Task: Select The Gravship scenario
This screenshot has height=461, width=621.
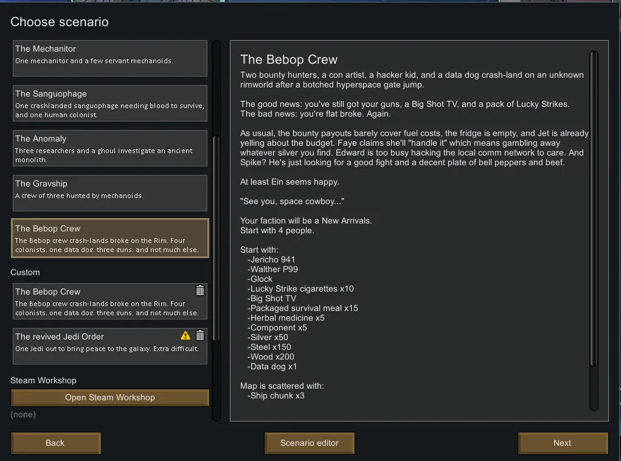Action: (x=110, y=193)
